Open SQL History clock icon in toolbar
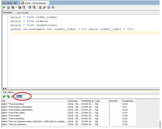The width and height of the screenshot is (162, 129). pyautogui.click(x=48, y=8)
